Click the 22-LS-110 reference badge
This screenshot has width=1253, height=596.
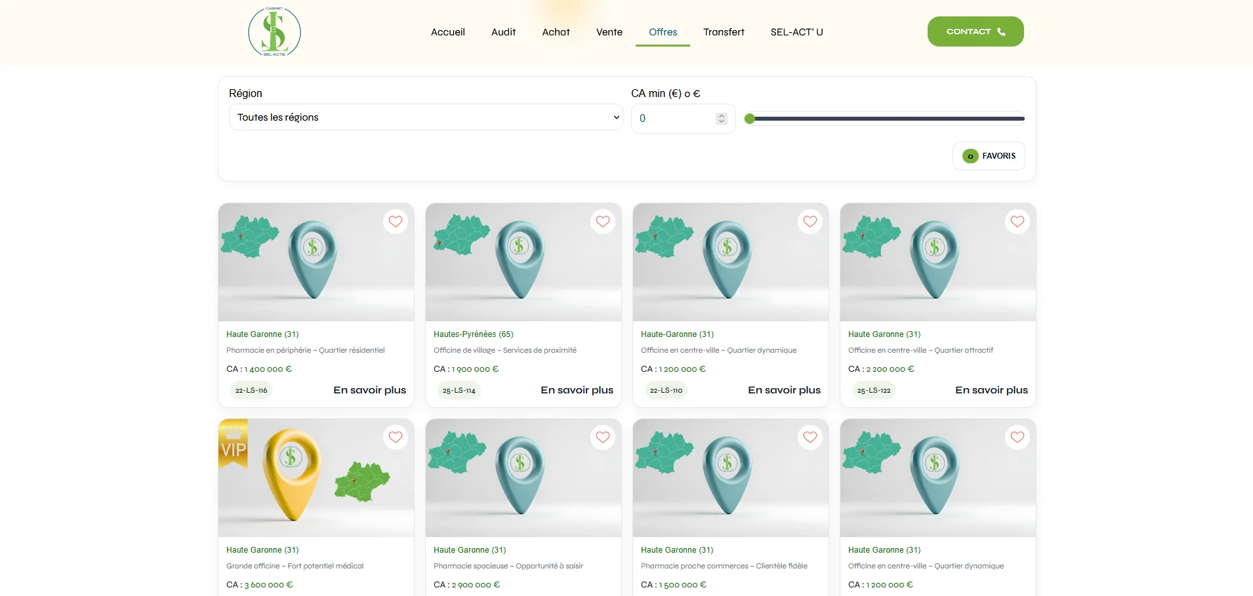click(666, 390)
